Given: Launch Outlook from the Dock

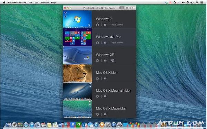Looking at the screenshot, I should click(x=85, y=125).
